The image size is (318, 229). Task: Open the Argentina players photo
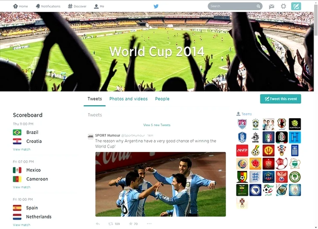pyautogui.click(x=160, y=184)
